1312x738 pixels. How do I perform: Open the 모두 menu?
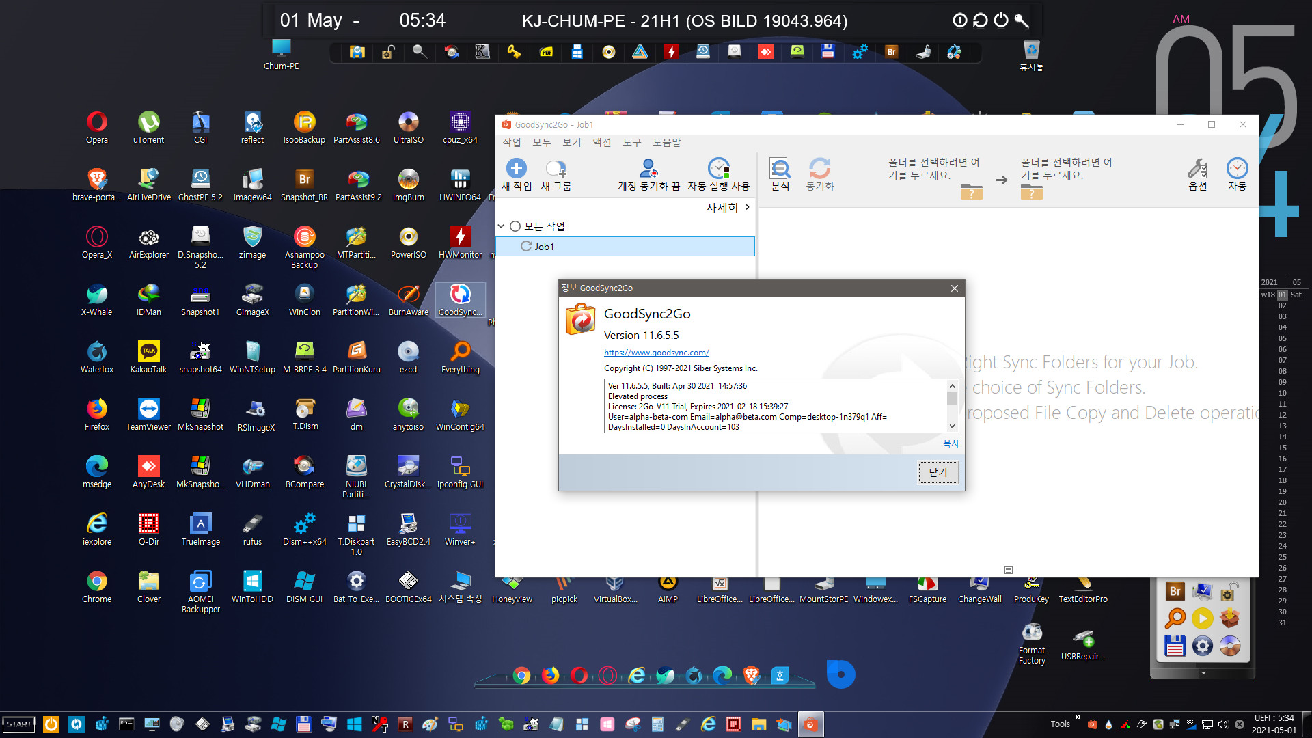[x=542, y=142]
